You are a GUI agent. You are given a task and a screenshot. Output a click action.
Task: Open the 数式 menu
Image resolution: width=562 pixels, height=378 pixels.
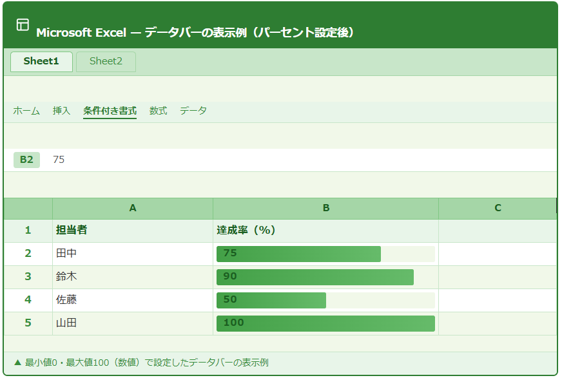[158, 111]
